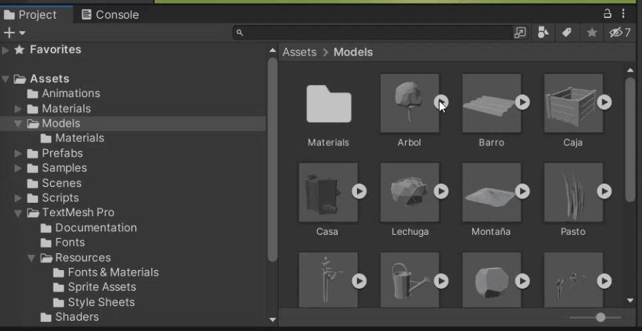Toggle the panel lock icon

coord(607,14)
